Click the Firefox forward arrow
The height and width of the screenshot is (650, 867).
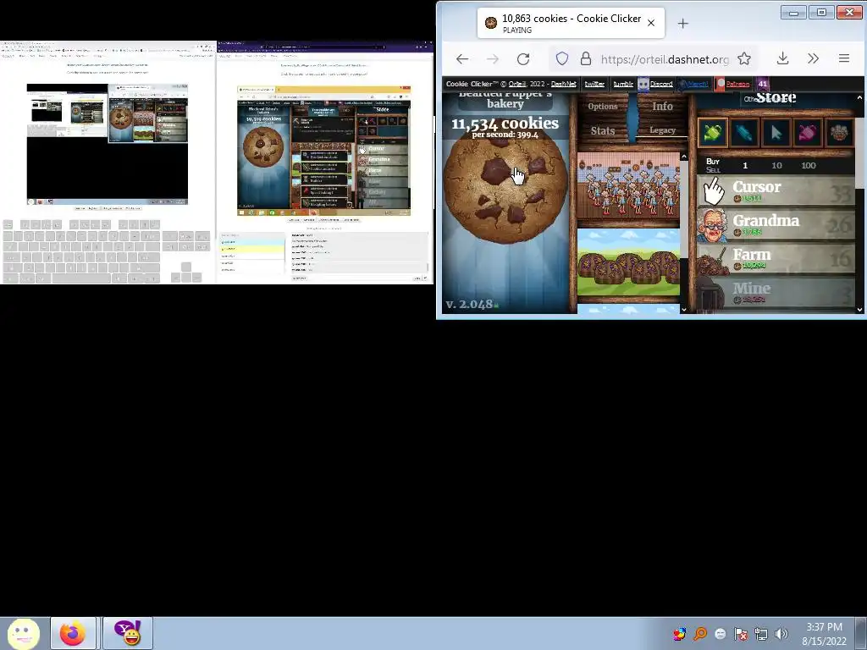click(492, 58)
